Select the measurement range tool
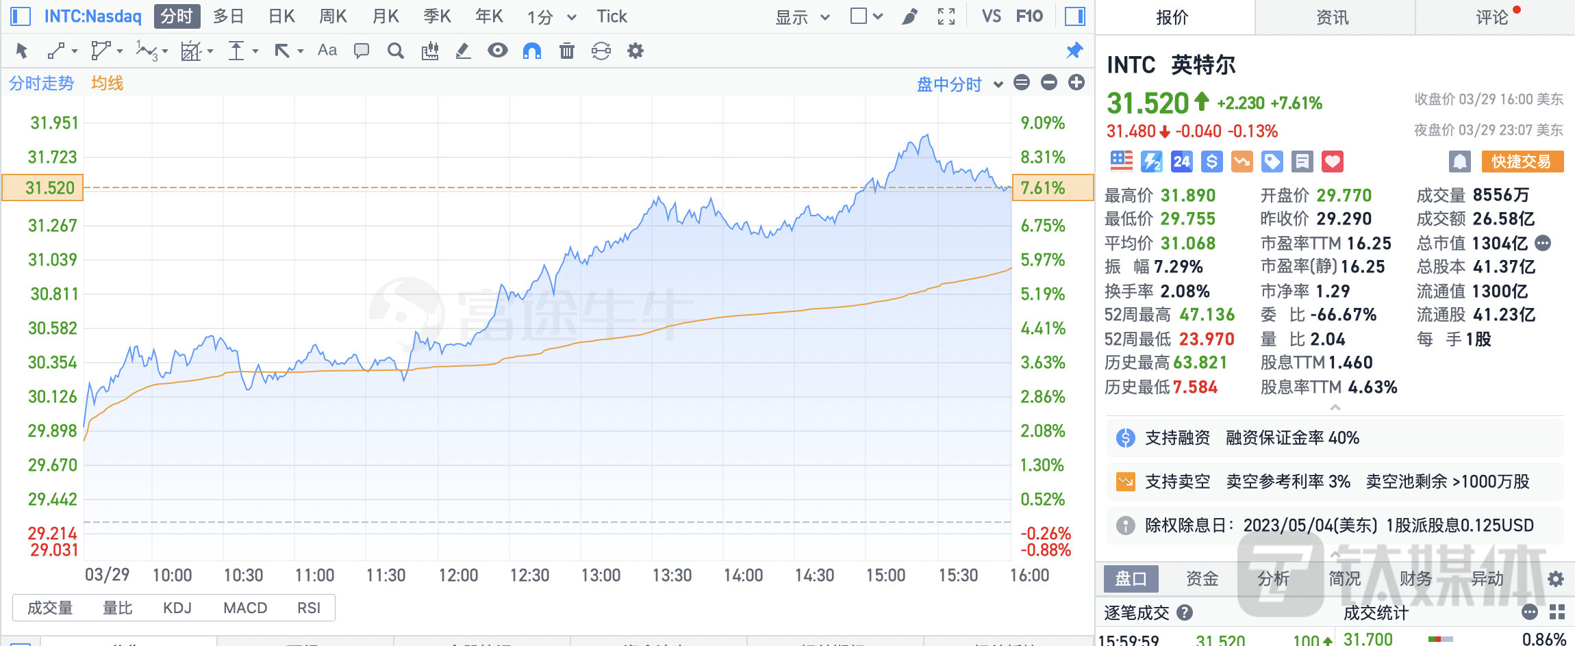1575x646 pixels. point(236,51)
